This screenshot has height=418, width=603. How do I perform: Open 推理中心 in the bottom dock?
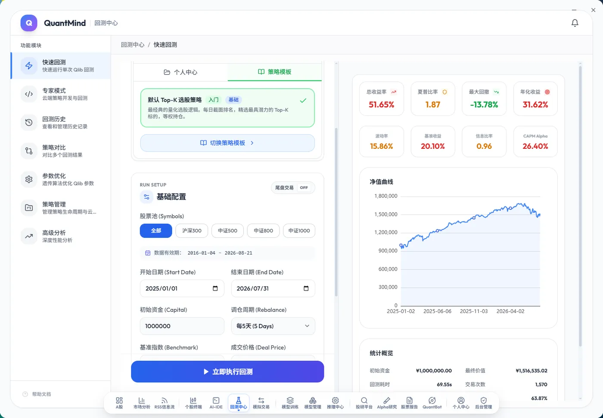[x=335, y=403]
